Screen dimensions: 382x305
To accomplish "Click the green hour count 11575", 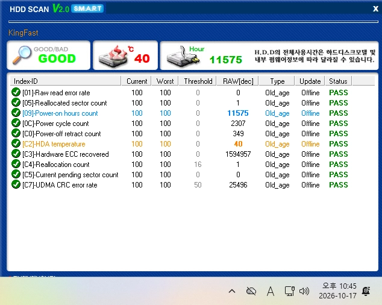I will (x=225, y=60).
